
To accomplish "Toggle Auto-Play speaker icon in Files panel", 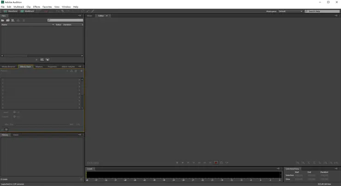I will pos(47,59).
